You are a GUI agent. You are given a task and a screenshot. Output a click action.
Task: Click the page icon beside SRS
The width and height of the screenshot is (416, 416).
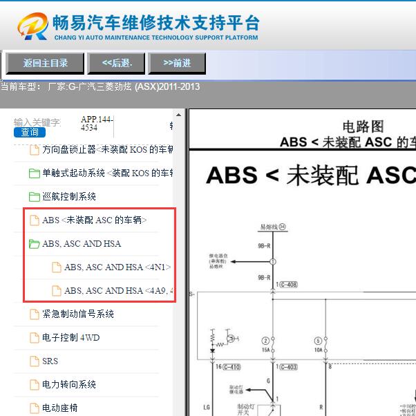click(35, 361)
